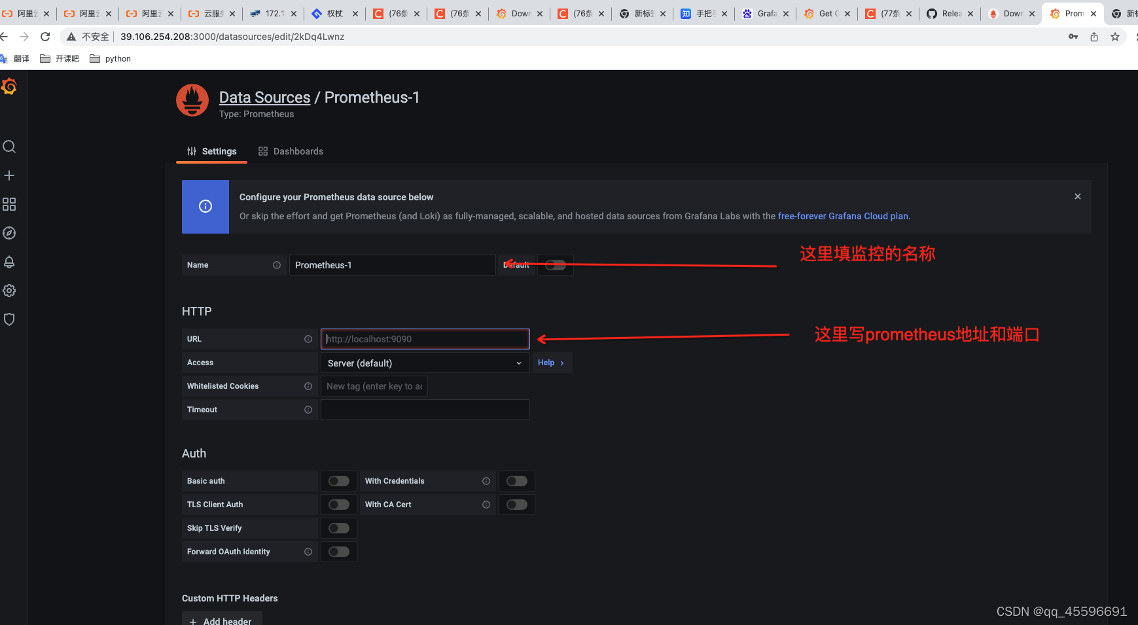The height and width of the screenshot is (625, 1138).
Task: Reload the page with browser refresh
Action: pos(45,37)
